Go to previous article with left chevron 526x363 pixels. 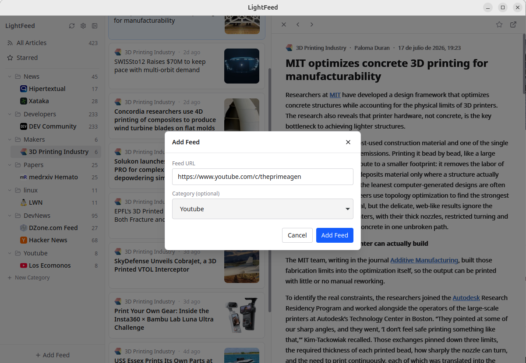[298, 24]
